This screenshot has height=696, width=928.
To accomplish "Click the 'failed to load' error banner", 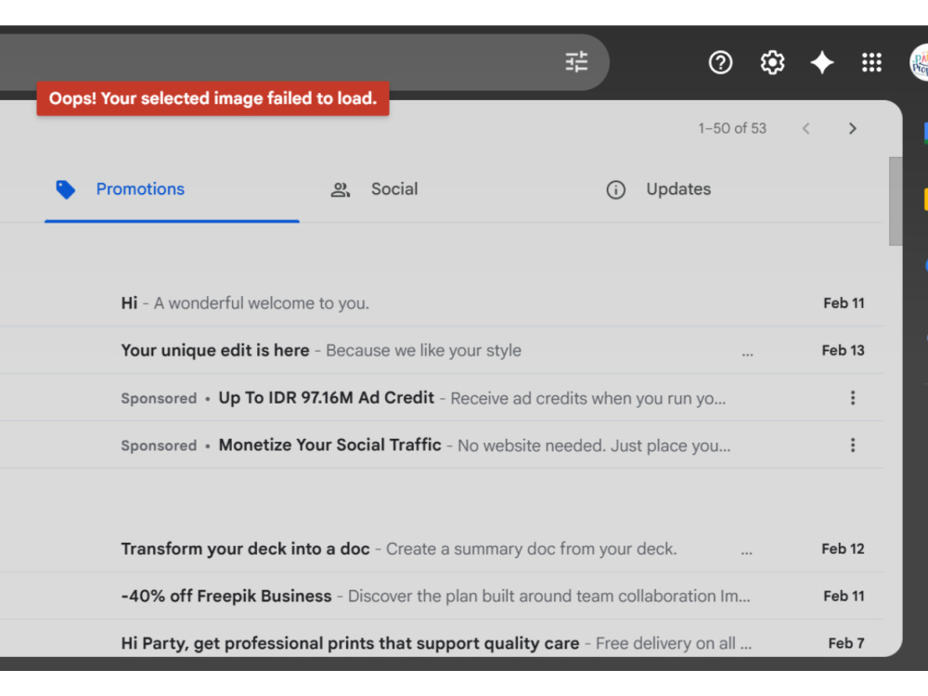I will pyautogui.click(x=213, y=98).
